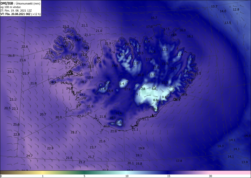Screen dimensions: 251x178
Task: Click the map value "15.9"
Action: tap(173, 69)
